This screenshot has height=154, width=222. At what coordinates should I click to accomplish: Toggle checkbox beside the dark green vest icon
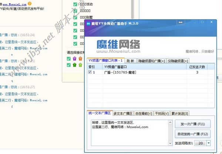pos(69,65)
